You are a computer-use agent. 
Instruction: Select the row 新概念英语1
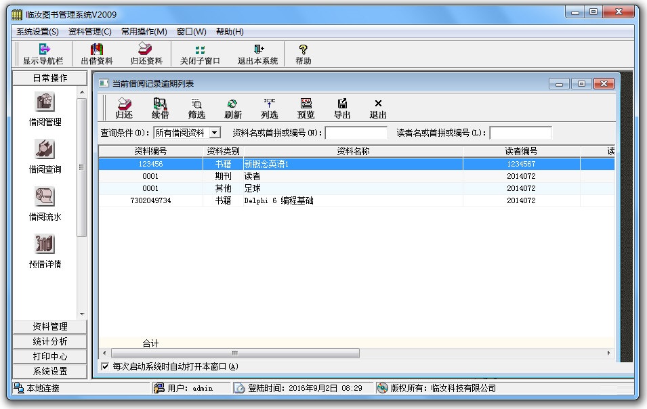click(x=356, y=164)
